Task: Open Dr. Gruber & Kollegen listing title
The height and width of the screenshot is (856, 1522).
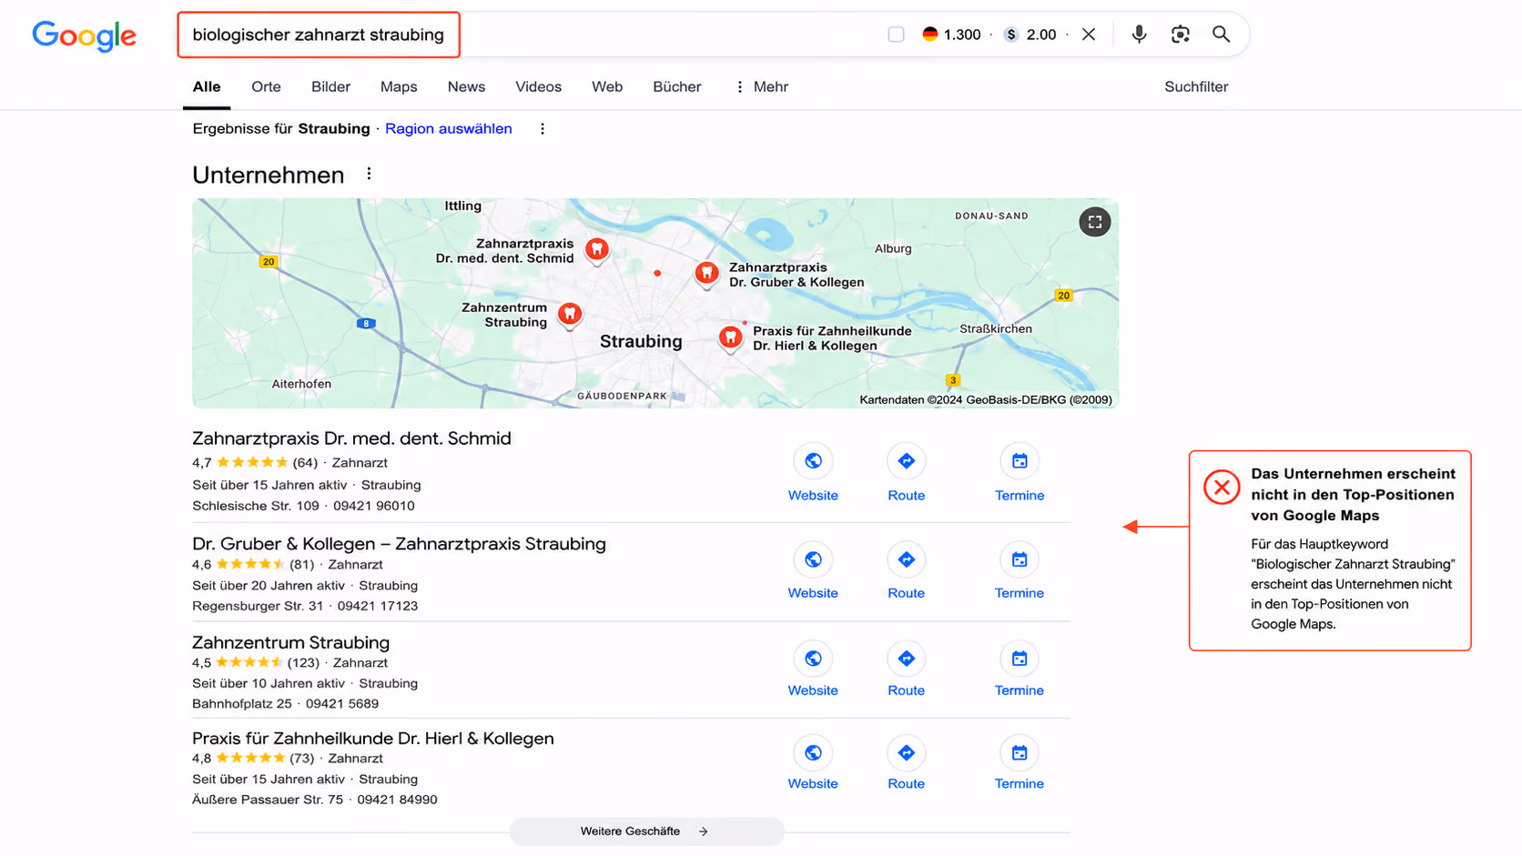Action: point(399,544)
